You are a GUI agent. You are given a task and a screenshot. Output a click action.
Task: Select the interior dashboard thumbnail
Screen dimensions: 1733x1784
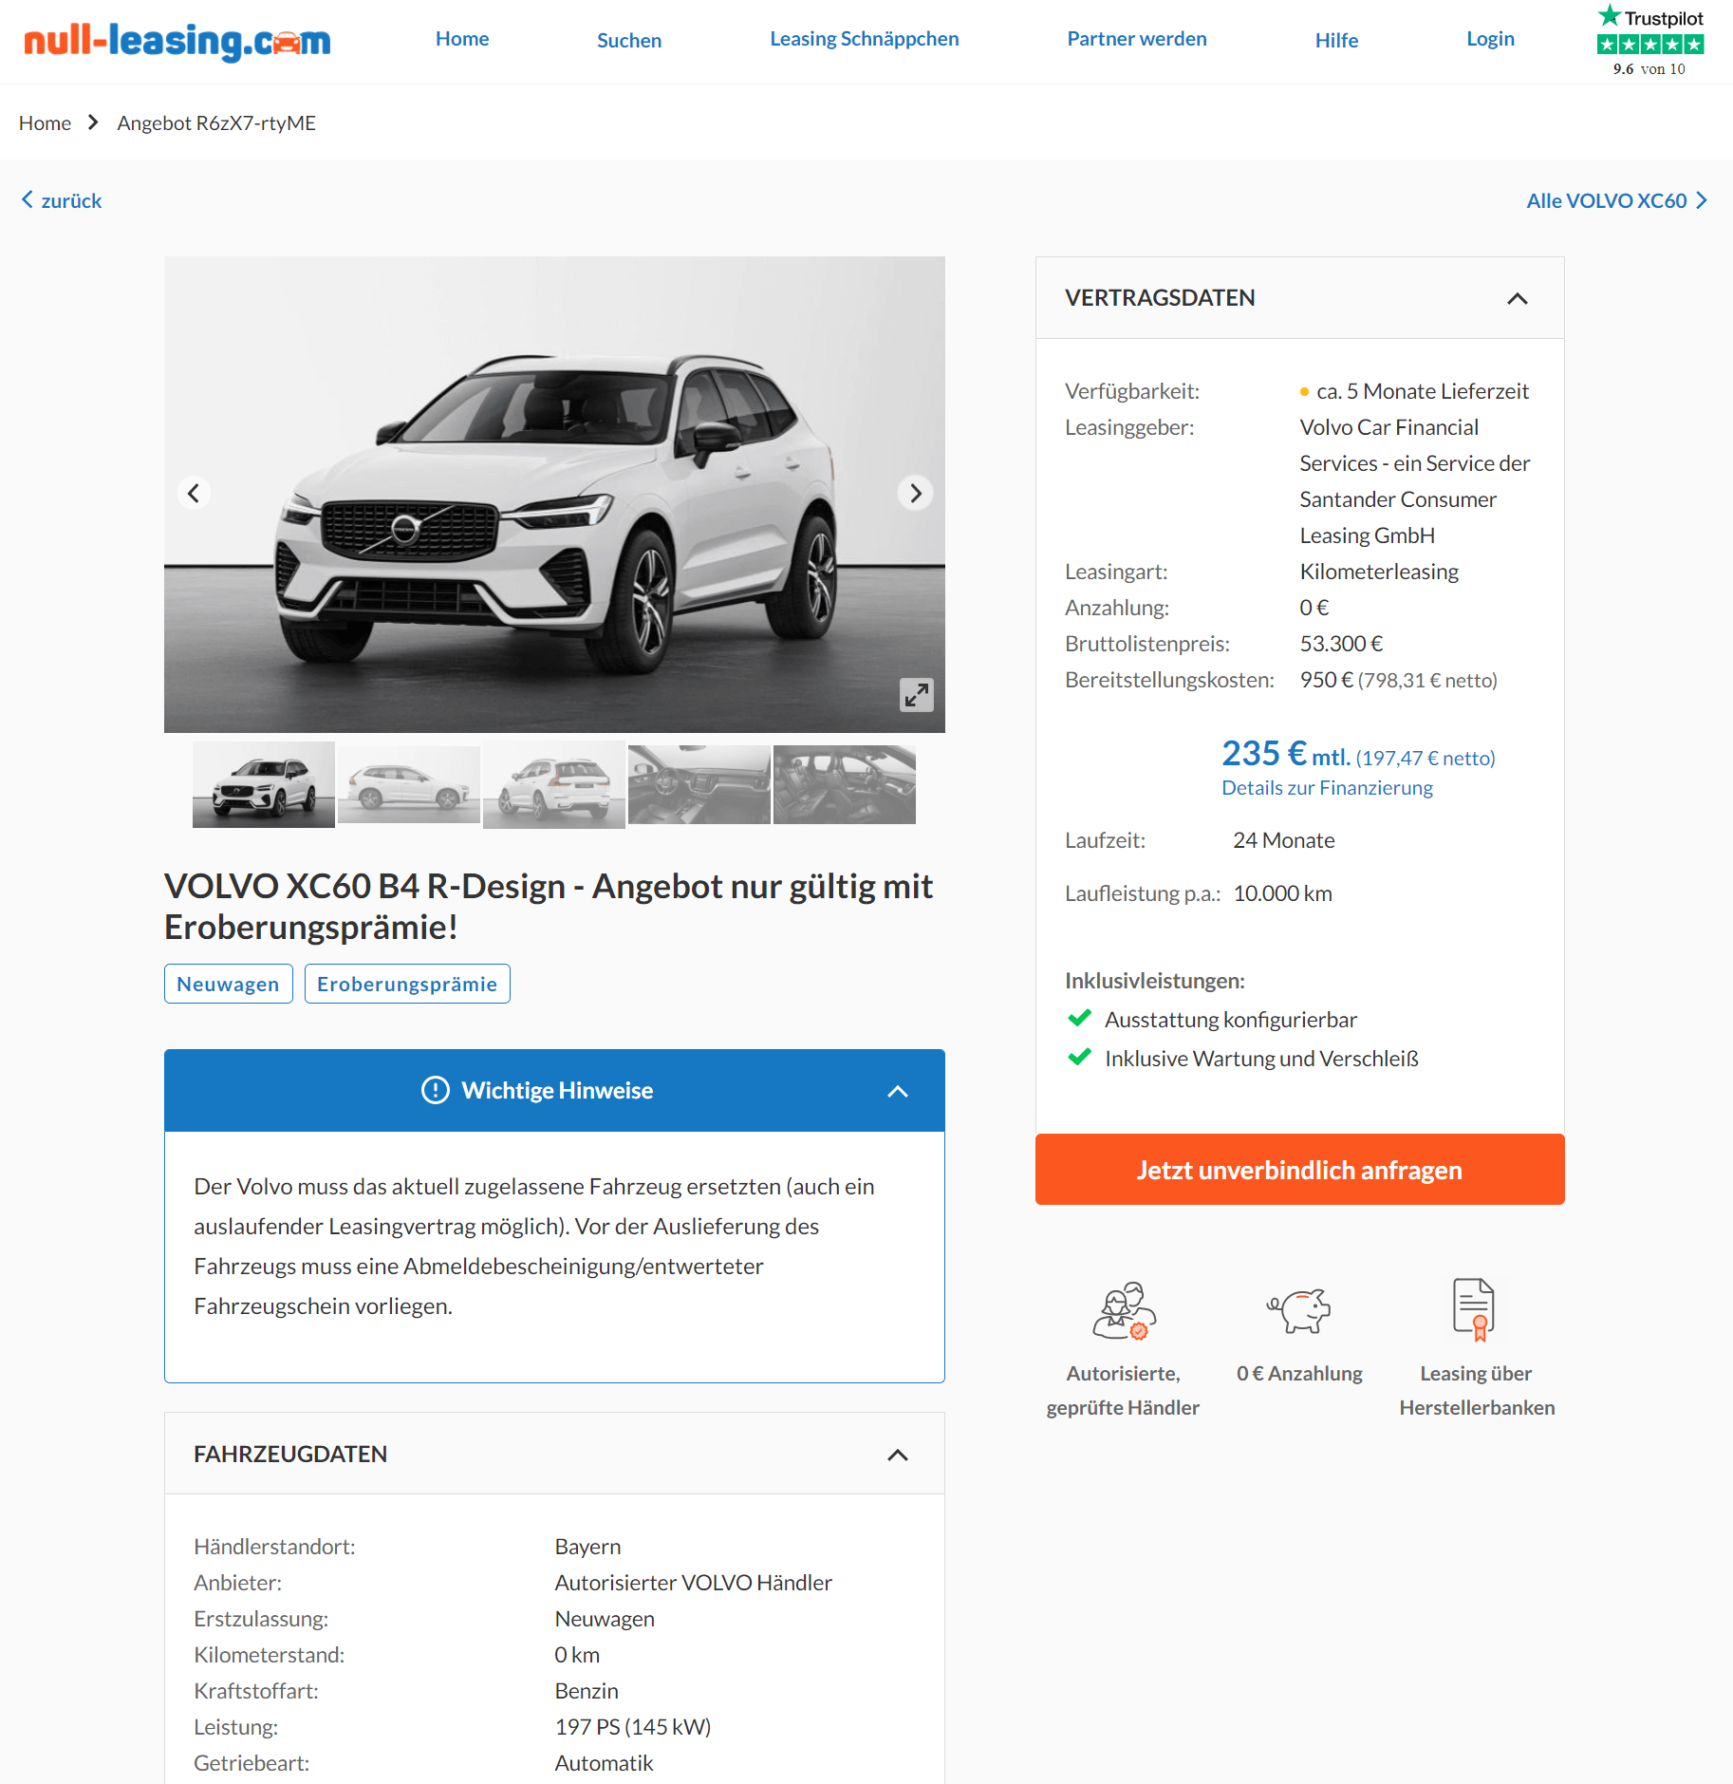pos(699,784)
